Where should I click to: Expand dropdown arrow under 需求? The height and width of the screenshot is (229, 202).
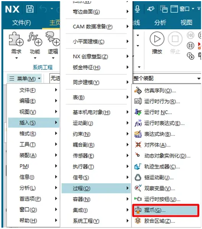(x=16, y=58)
